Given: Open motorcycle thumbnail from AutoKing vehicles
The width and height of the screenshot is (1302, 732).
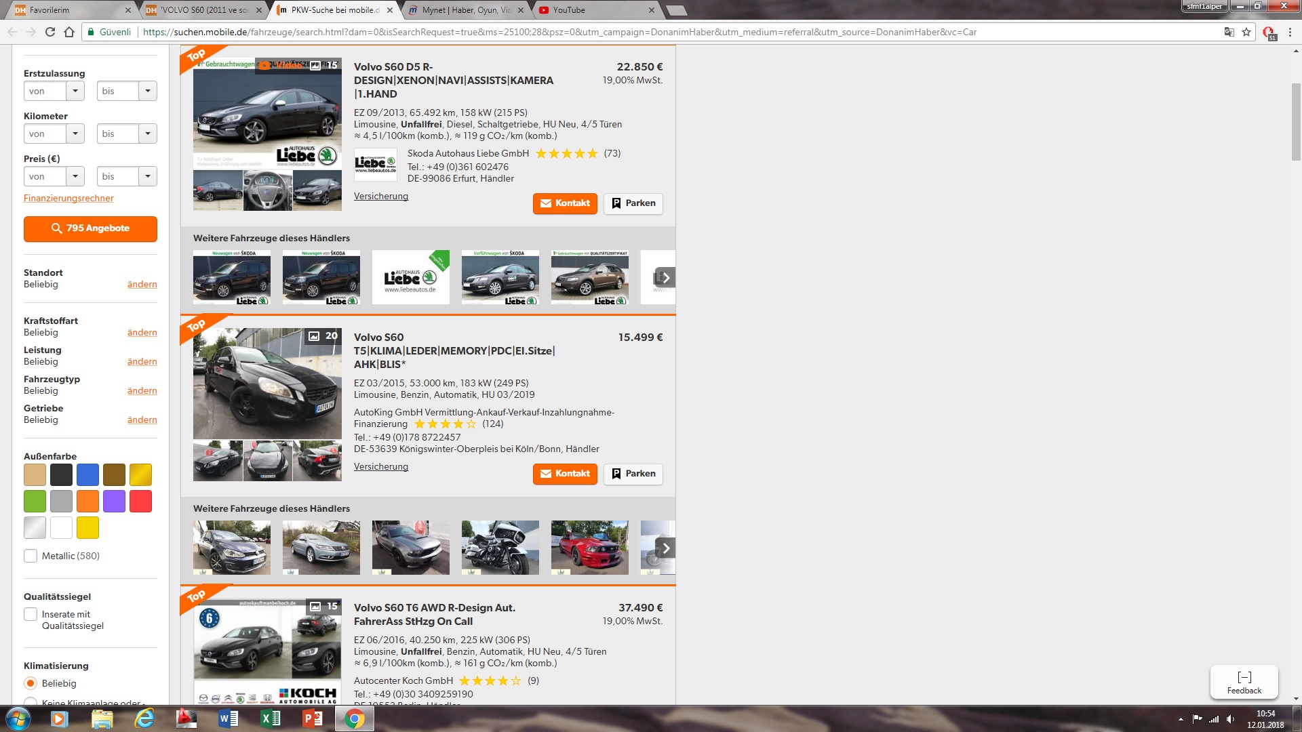Looking at the screenshot, I should (500, 548).
